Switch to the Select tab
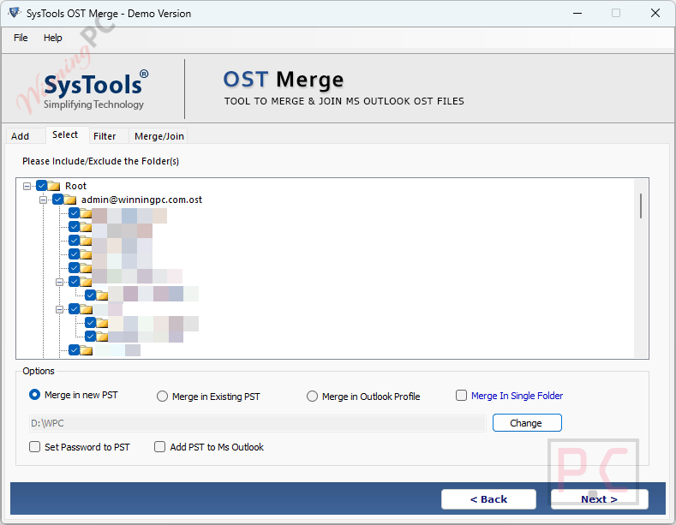 (x=65, y=135)
